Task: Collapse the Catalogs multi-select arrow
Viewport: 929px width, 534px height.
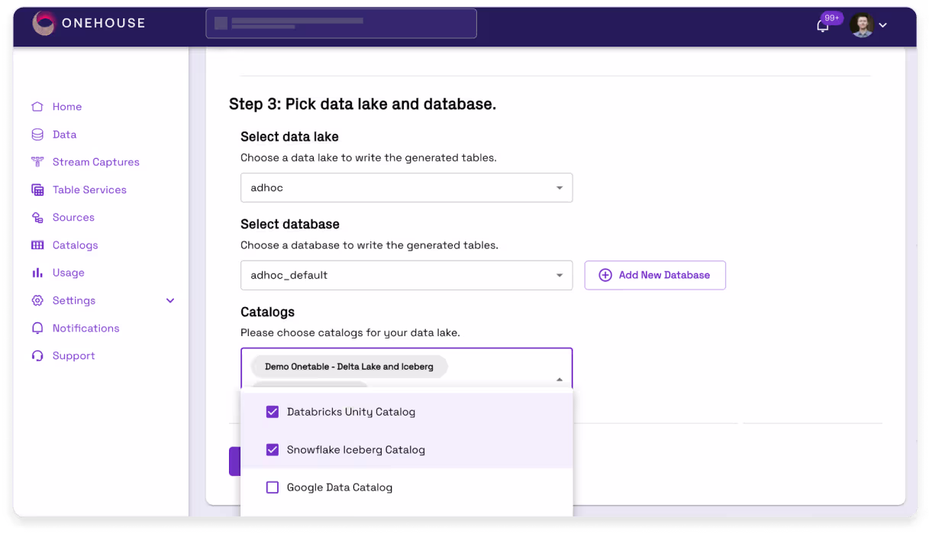Action: (x=560, y=379)
